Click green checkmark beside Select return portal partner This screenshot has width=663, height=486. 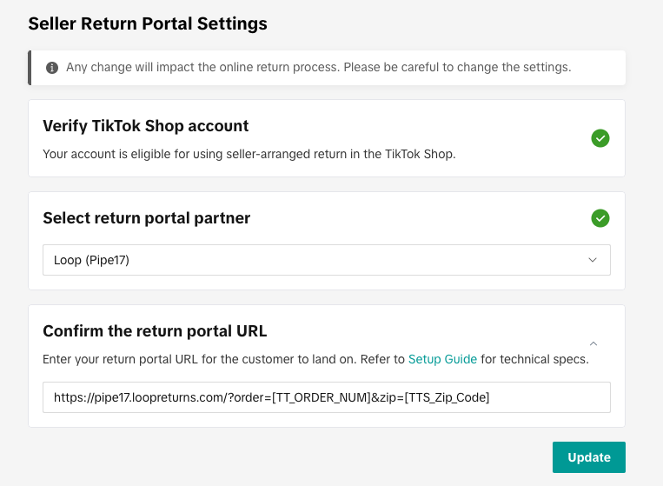point(600,218)
